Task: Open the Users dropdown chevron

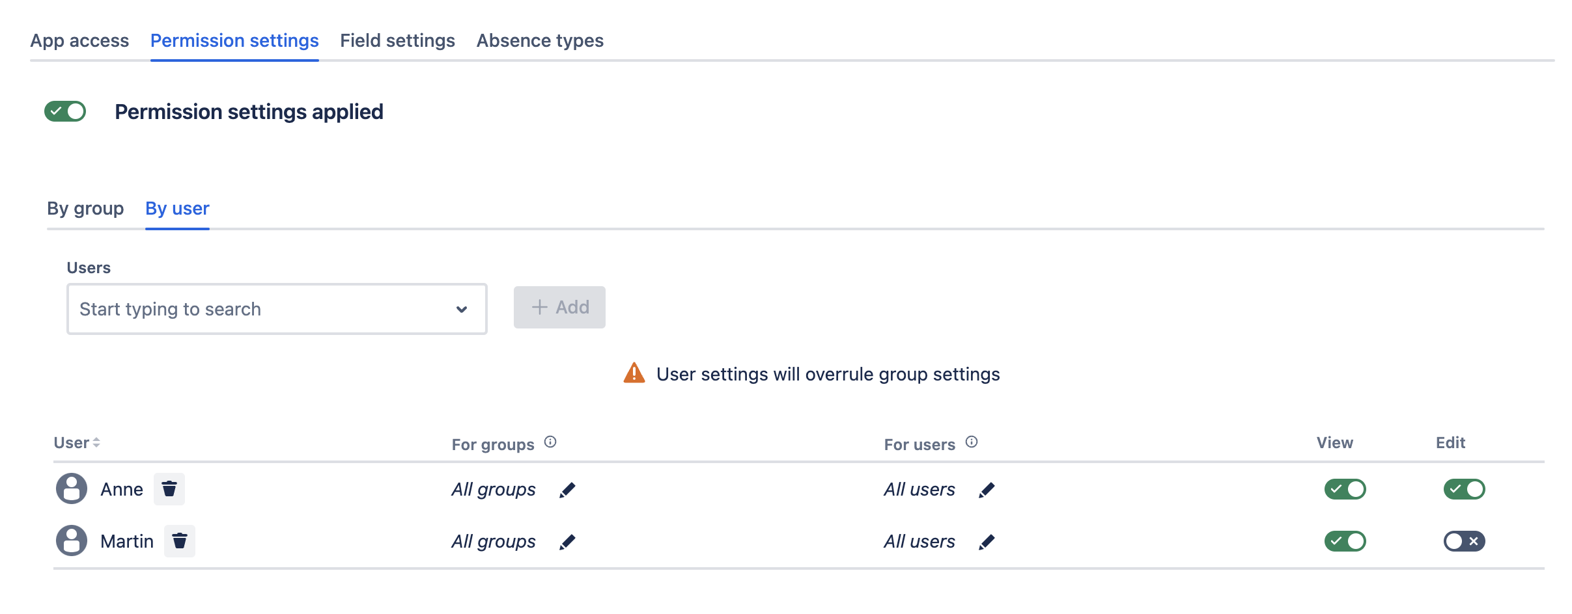Action: [x=462, y=309]
